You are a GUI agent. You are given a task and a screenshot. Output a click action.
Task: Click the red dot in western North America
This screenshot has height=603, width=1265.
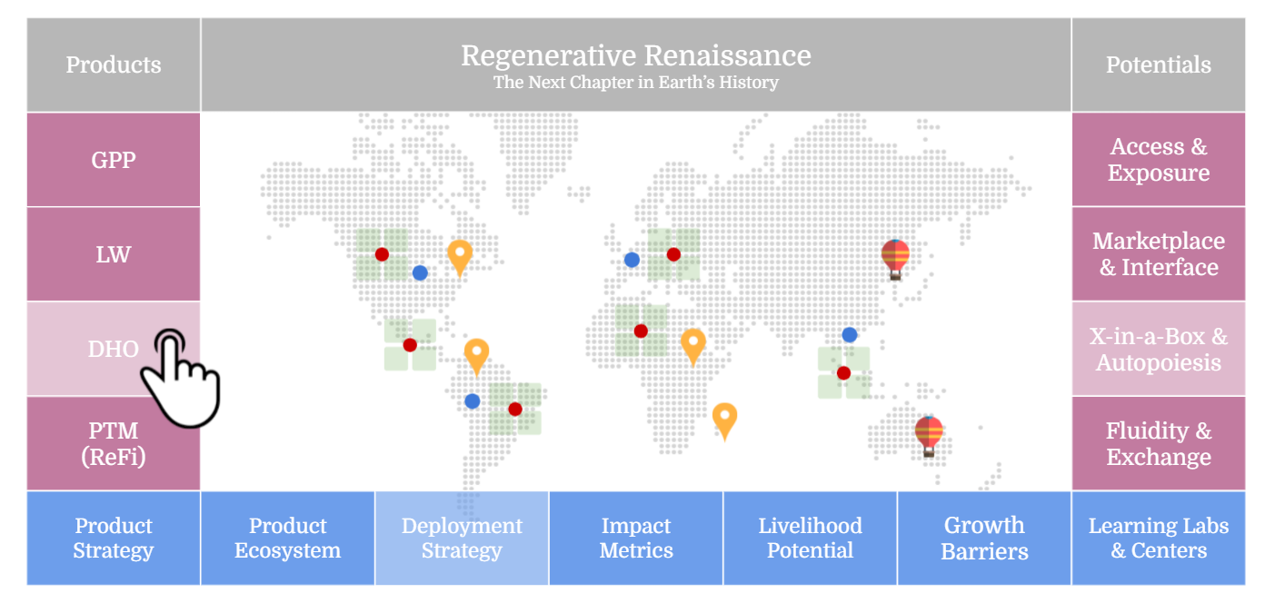[382, 254]
